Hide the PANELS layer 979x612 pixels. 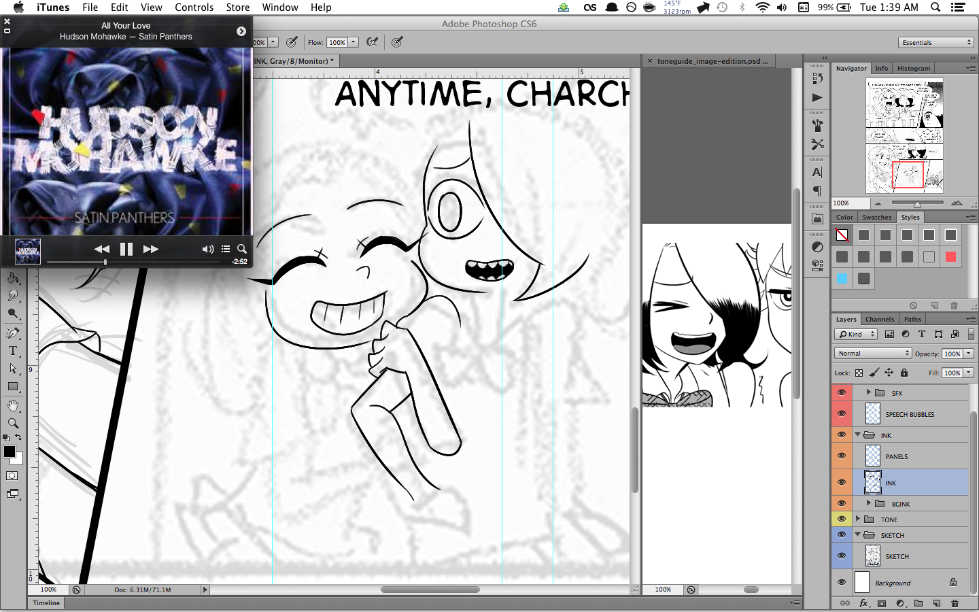842,456
